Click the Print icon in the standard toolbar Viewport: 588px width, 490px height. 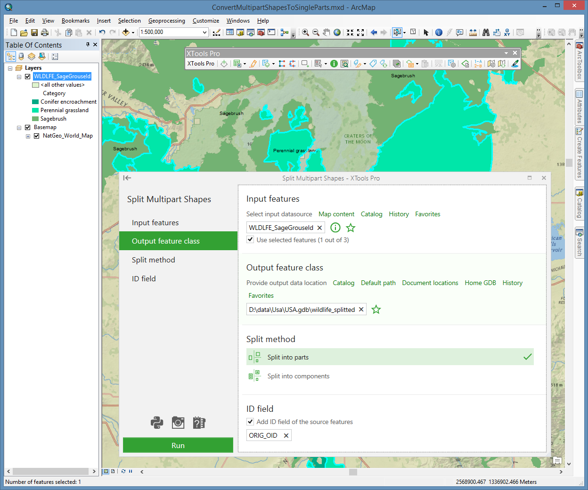pyautogui.click(x=45, y=33)
